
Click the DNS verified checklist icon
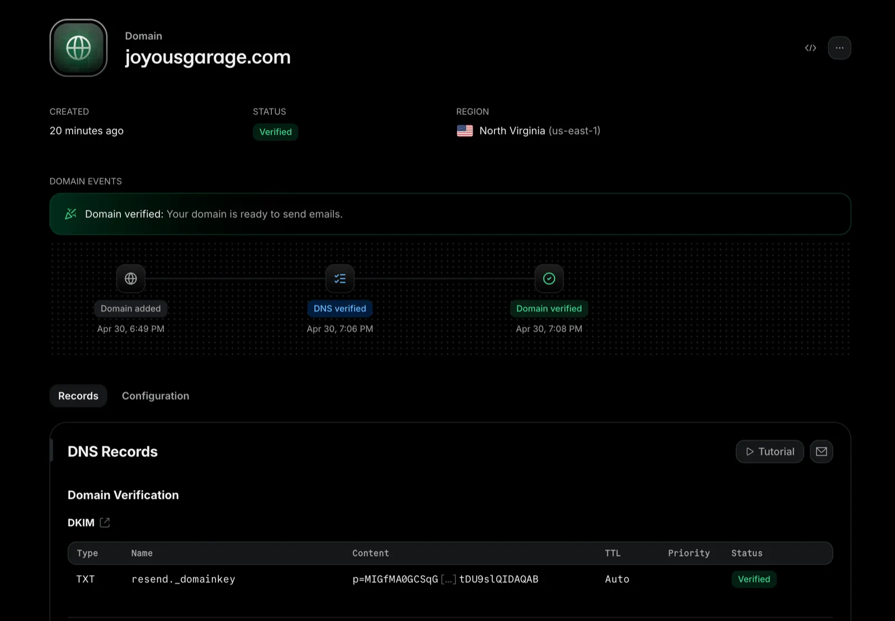340,278
